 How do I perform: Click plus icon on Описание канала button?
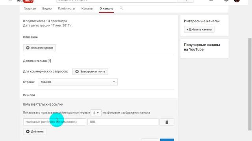[x=28, y=48]
